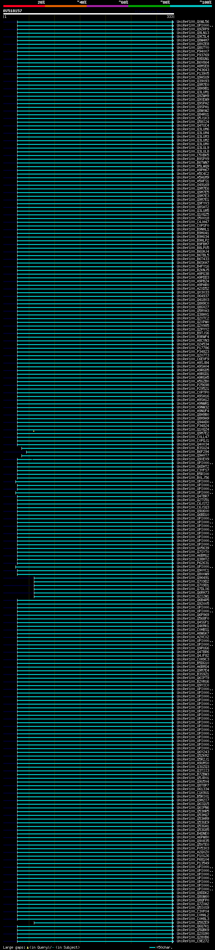Click label UniRef100_Q94AD0
The height and width of the screenshot is (950, 215).
(x=193, y=422)
